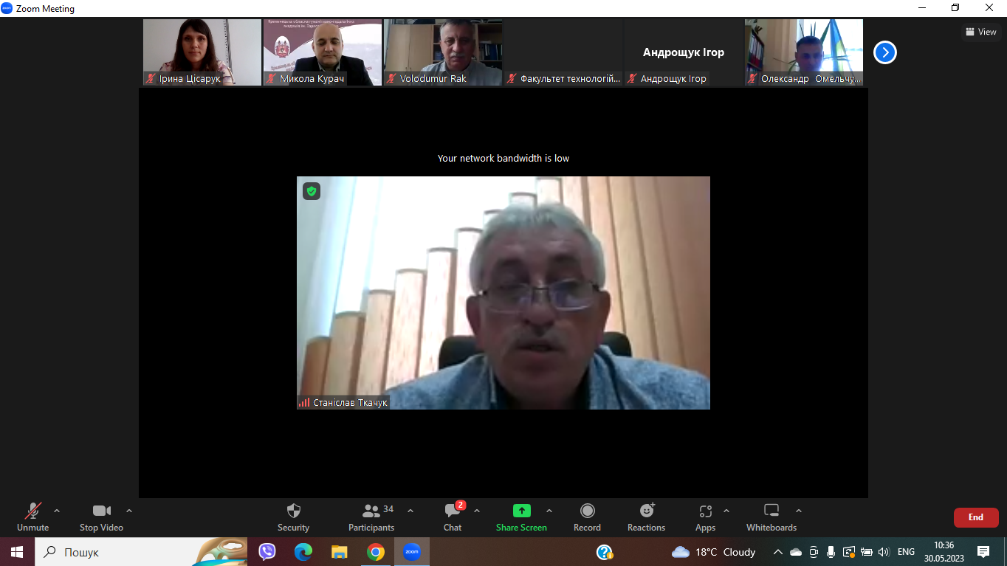Unmute the microphone
The height and width of the screenshot is (566, 1007).
pos(33,511)
